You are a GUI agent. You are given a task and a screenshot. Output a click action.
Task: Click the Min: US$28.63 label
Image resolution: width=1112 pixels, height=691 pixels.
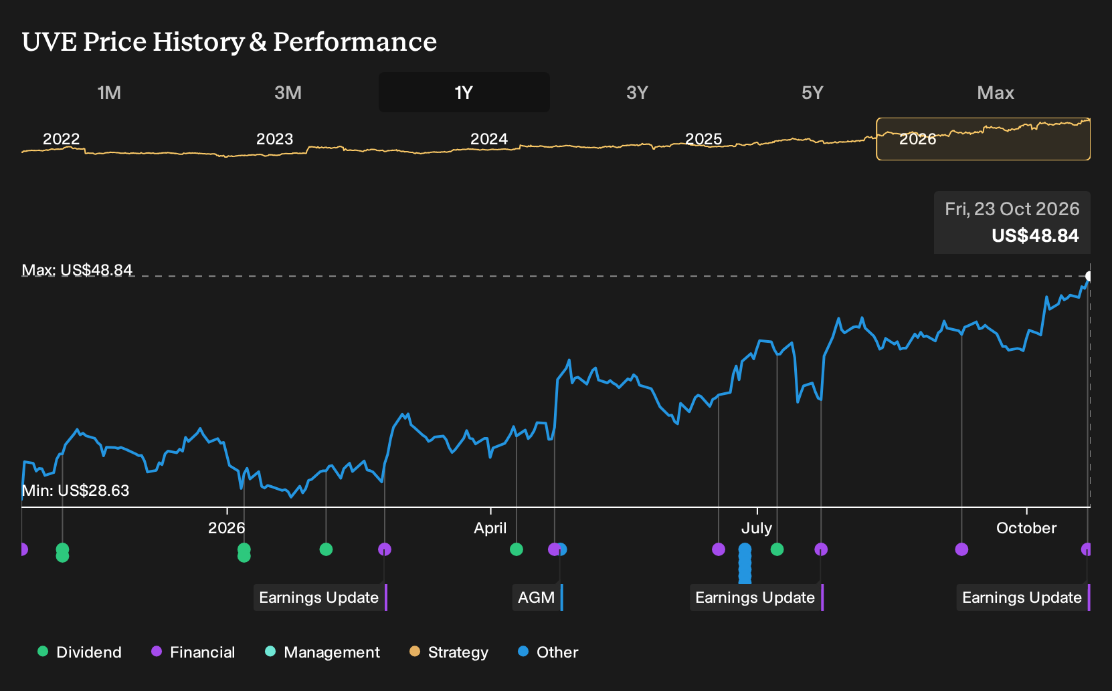click(x=76, y=491)
